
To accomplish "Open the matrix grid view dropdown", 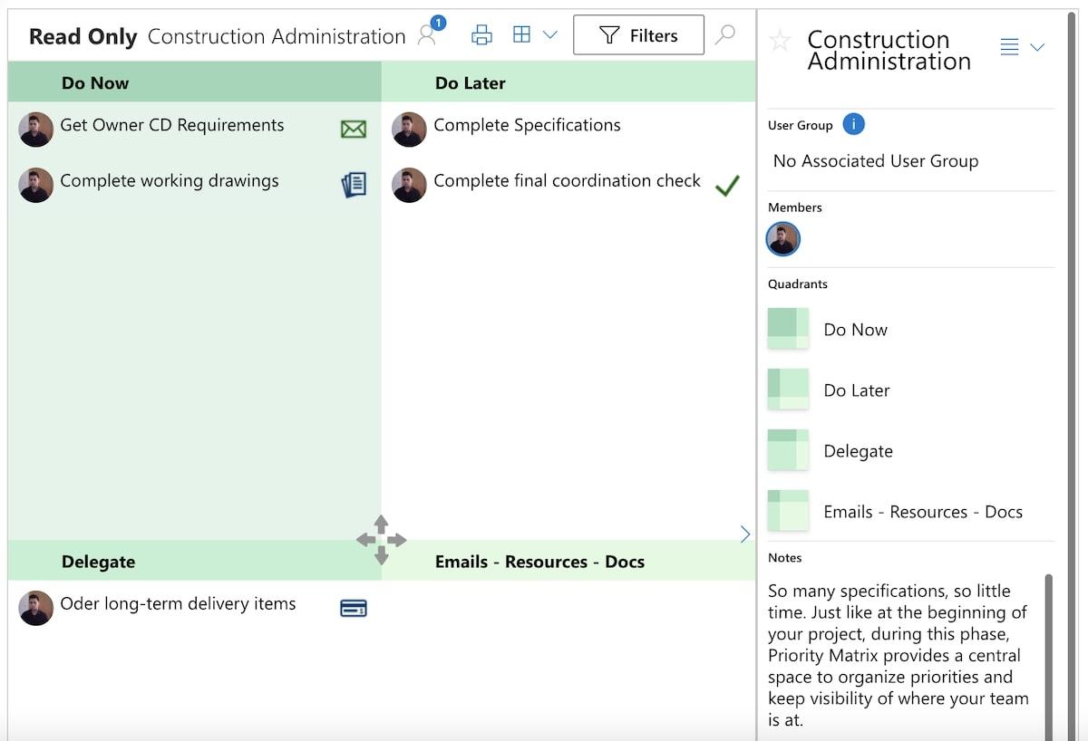I will [x=535, y=35].
